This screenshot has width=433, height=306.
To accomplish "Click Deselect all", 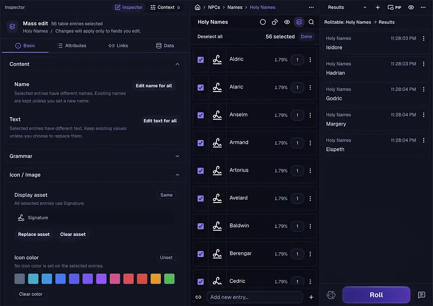I will [x=210, y=36].
